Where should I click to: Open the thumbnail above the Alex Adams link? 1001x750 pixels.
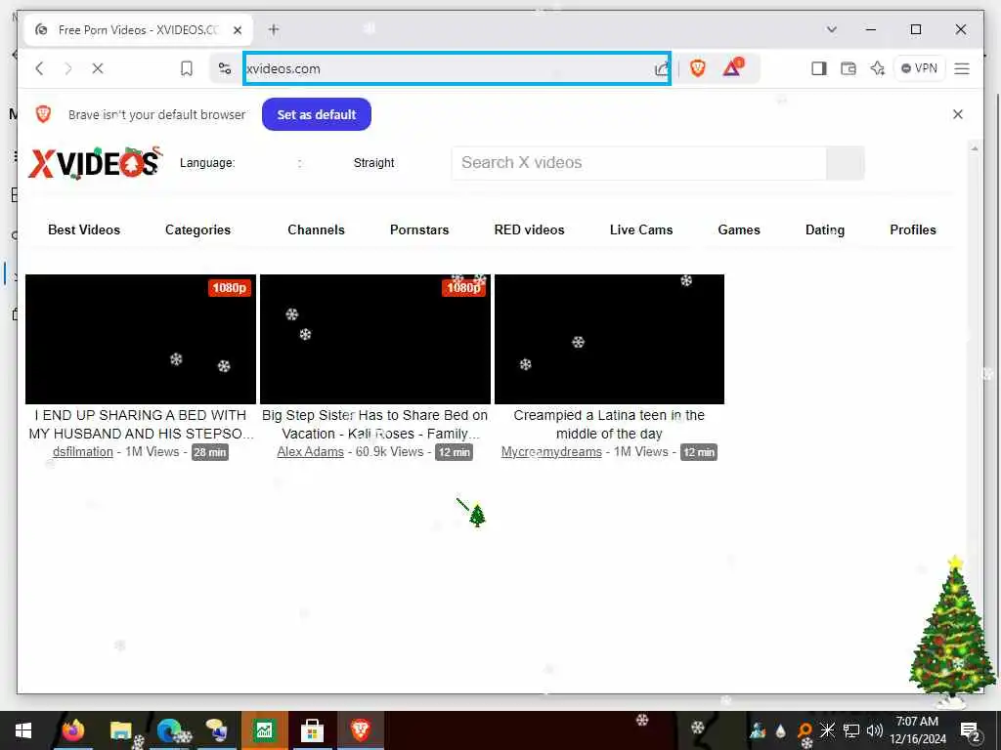click(x=375, y=339)
